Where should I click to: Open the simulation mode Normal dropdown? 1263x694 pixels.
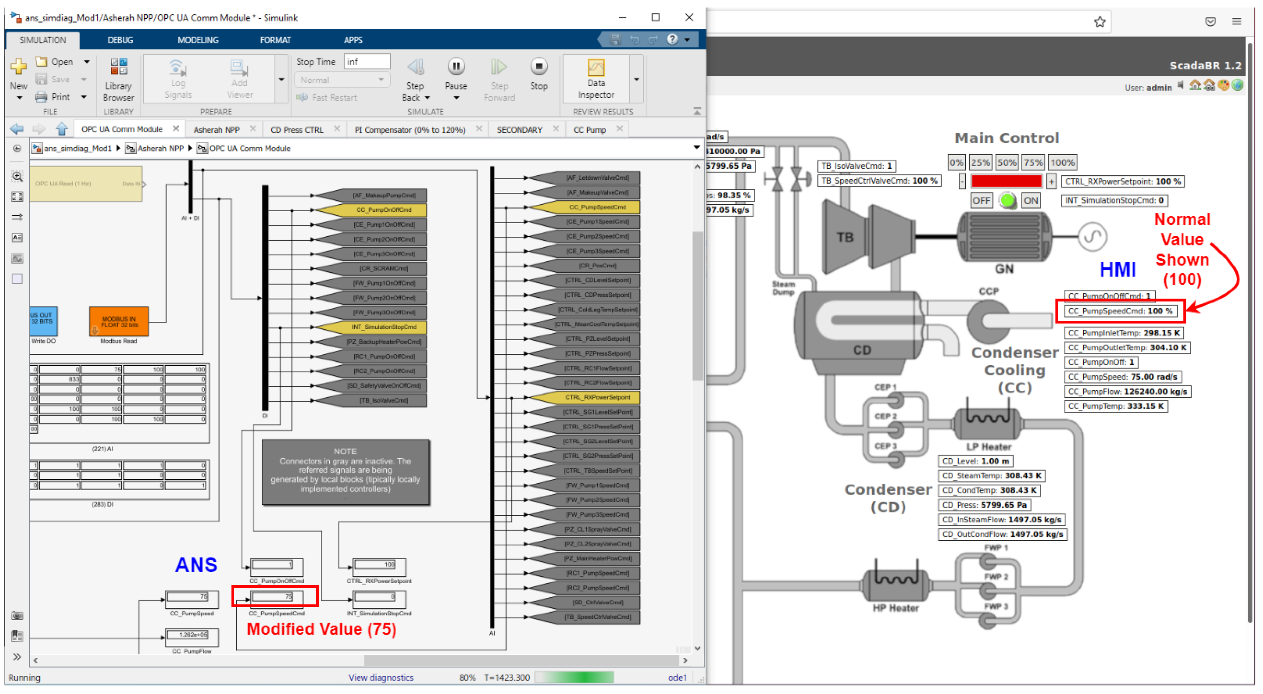pos(342,80)
